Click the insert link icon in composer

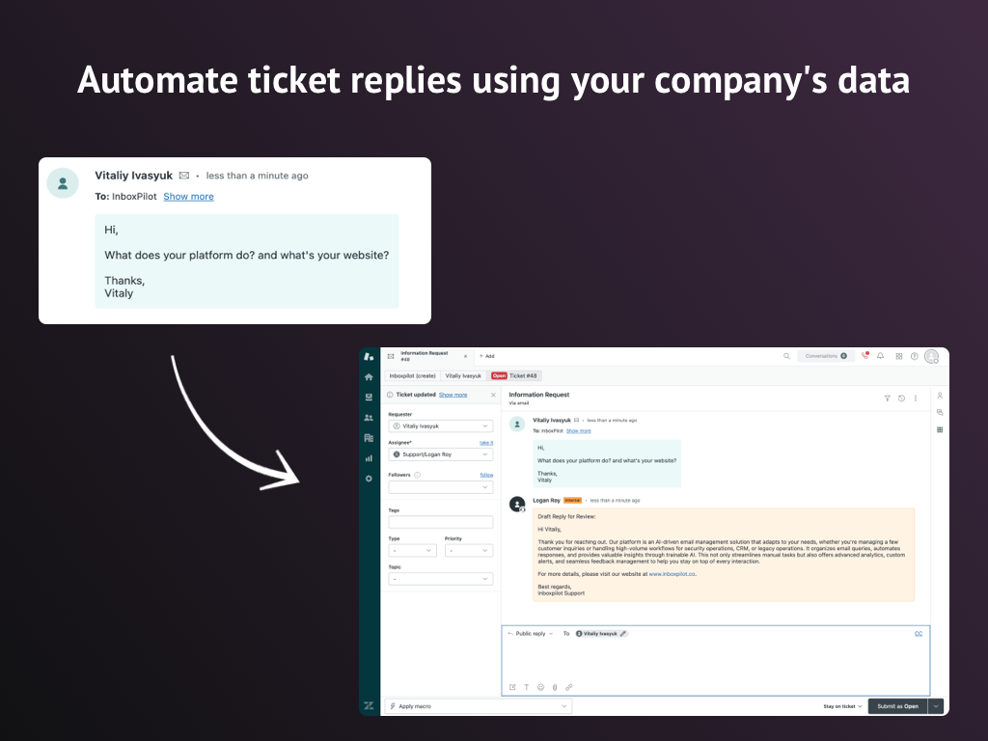pyautogui.click(x=569, y=687)
